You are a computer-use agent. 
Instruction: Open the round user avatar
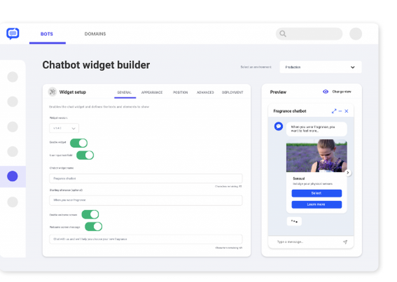click(x=356, y=34)
